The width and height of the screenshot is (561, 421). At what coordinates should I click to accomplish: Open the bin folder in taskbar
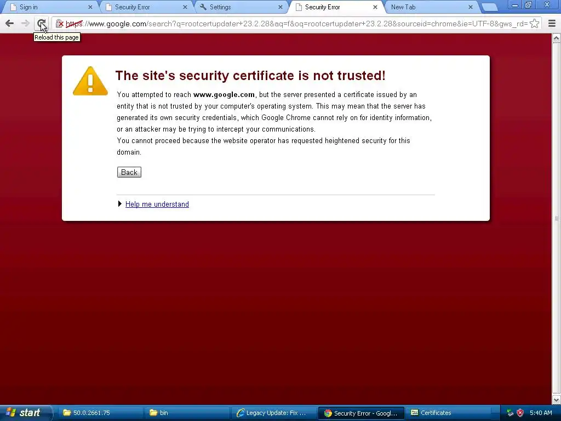[x=188, y=413]
